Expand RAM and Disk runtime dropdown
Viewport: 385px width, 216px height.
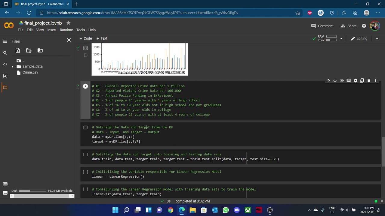click(x=341, y=38)
